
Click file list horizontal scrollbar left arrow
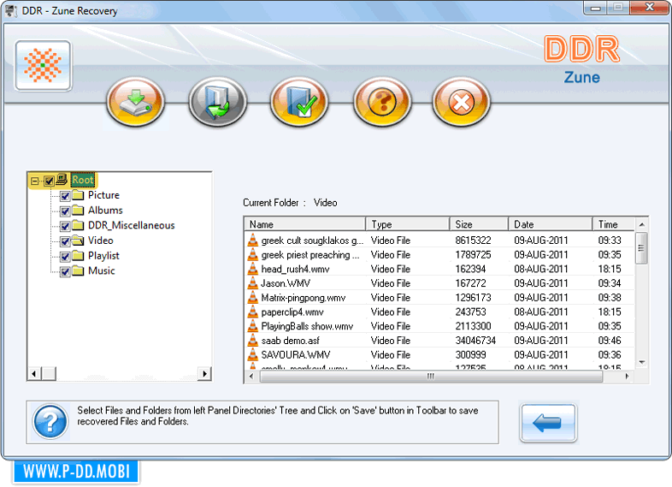click(x=251, y=377)
